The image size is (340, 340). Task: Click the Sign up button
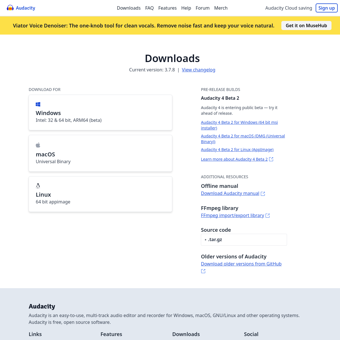click(x=327, y=8)
